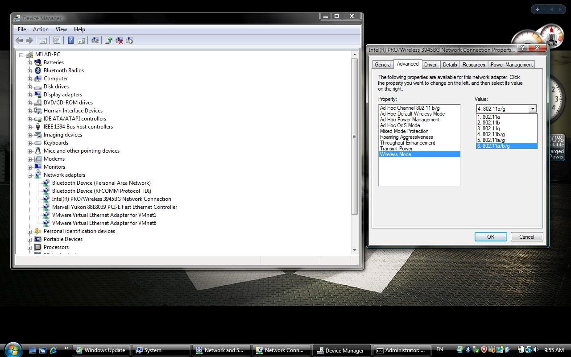Click the Device Manager tree scroll down arrow
The width and height of the screenshot is (571, 357).
355,250
